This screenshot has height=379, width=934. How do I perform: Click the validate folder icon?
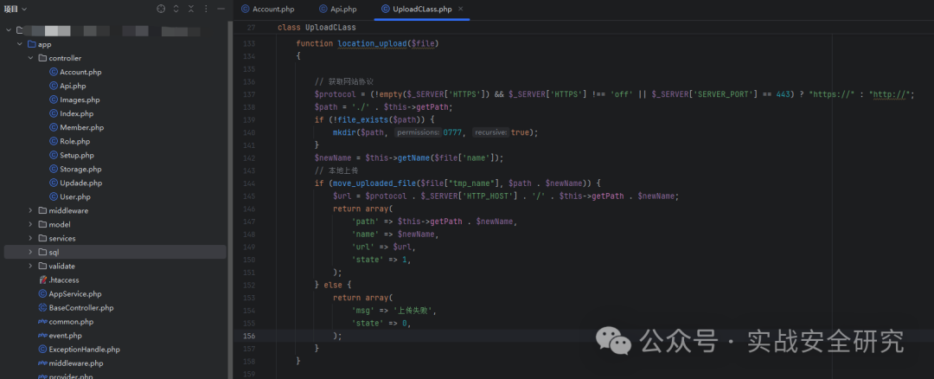click(42, 267)
